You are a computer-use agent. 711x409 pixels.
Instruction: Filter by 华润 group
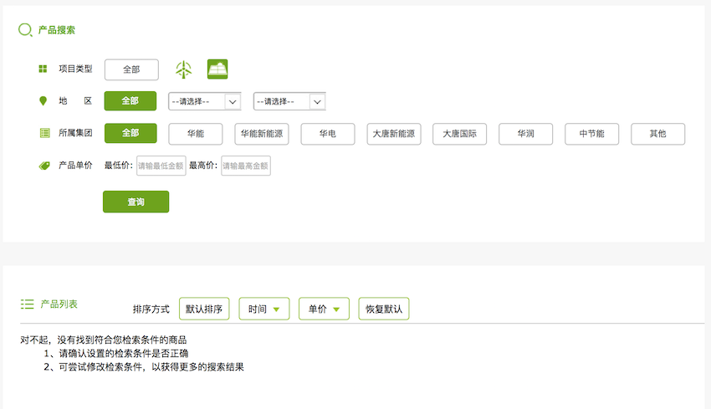click(x=525, y=134)
